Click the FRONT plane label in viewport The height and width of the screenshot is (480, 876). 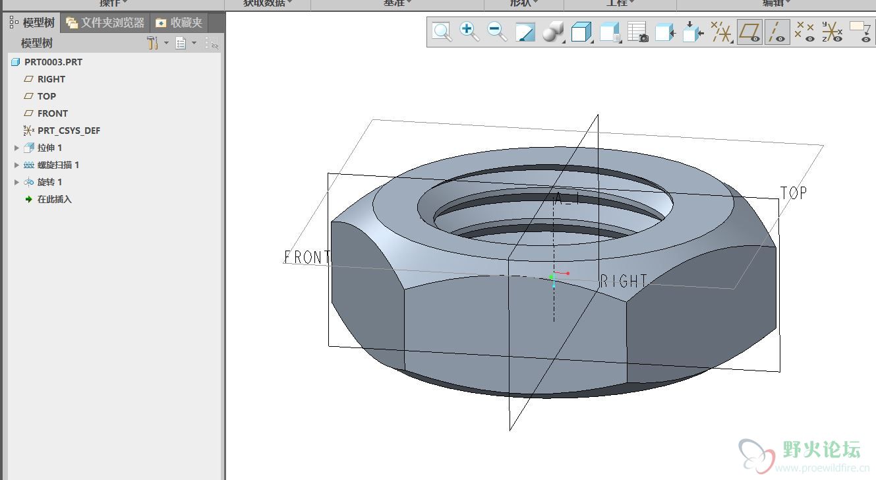[307, 257]
